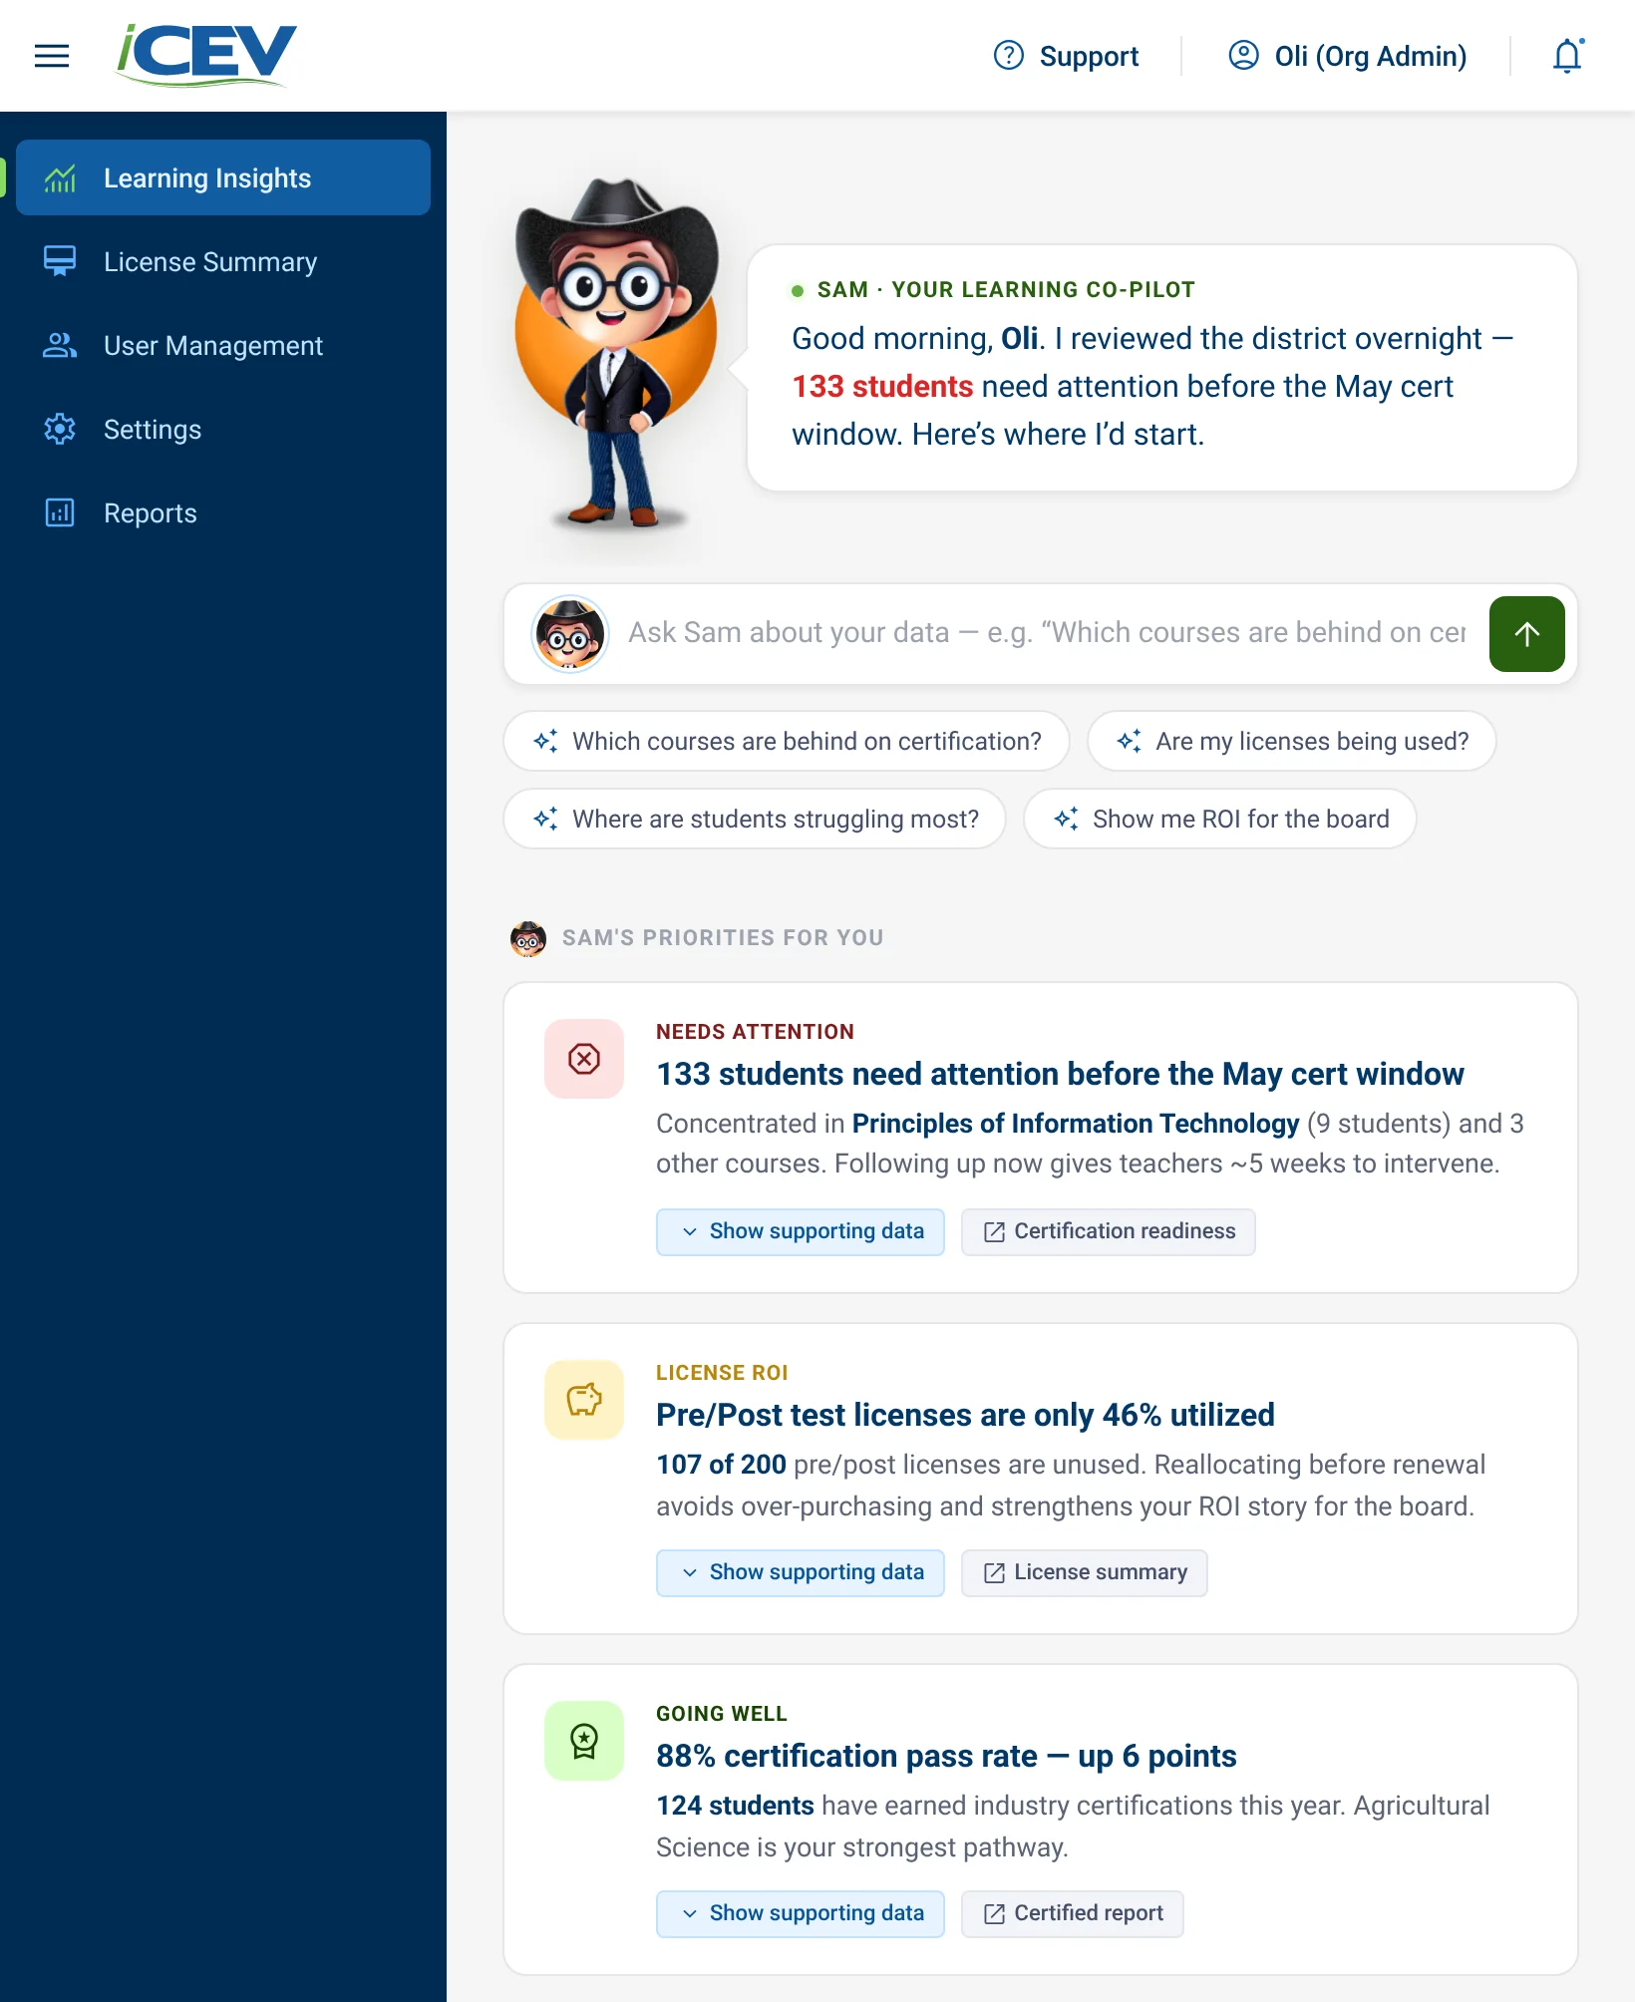The image size is (1635, 2002).
Task: Expand supporting data for Needs Attention card
Action: pyautogui.click(x=801, y=1231)
